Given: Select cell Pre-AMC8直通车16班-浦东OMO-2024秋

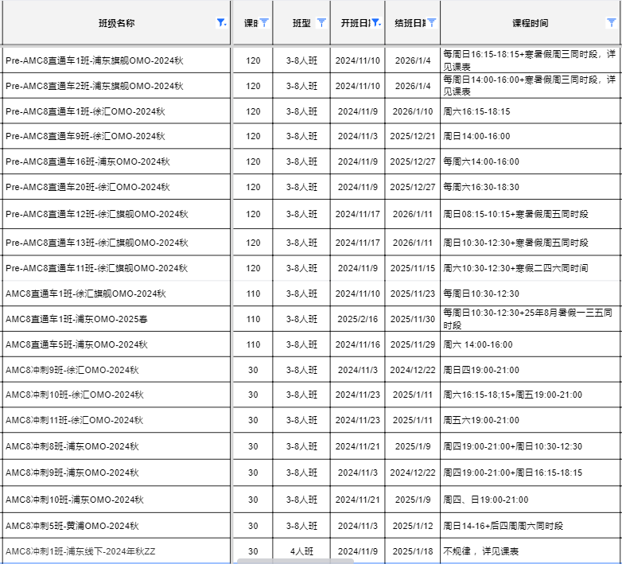Looking at the screenshot, I should pyautogui.click(x=116, y=161).
